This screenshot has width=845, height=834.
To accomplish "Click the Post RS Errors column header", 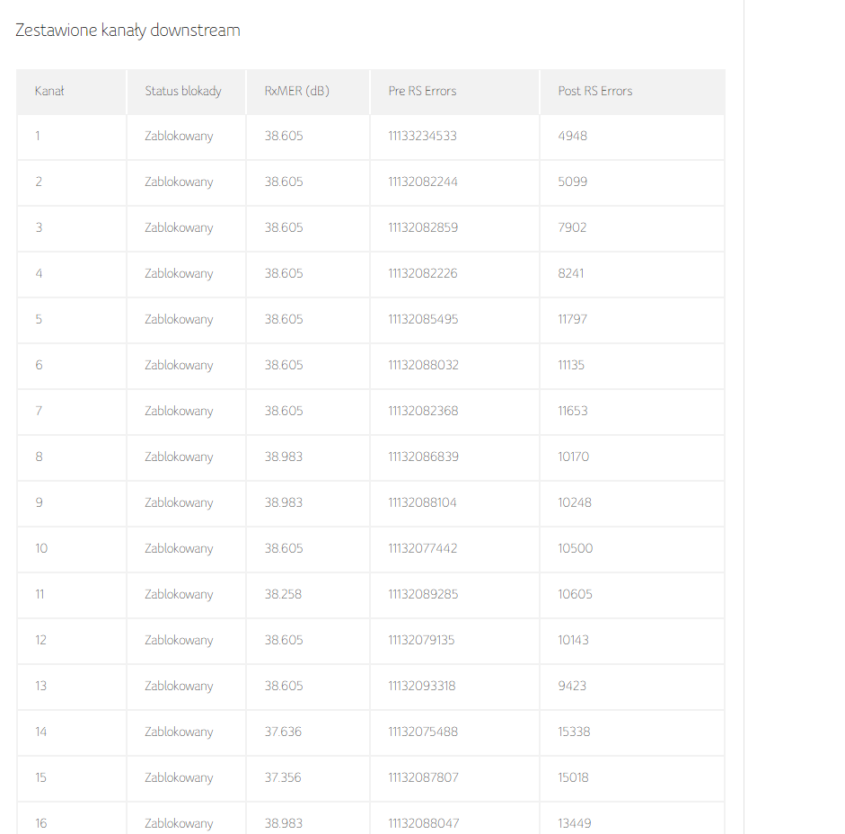I will tap(595, 91).
